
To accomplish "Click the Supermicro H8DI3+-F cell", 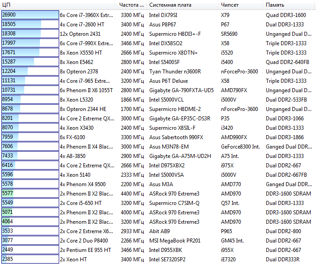I will coord(175,34).
